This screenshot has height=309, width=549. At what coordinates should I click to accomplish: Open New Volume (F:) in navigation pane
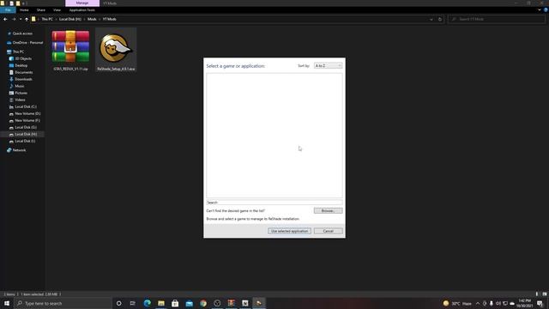27,120
